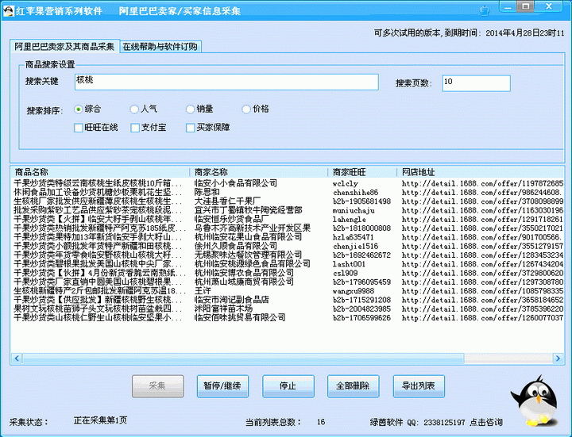Select row with 临安市闻记副食品店
Viewport: 572px width, 437px height.
click(x=288, y=300)
